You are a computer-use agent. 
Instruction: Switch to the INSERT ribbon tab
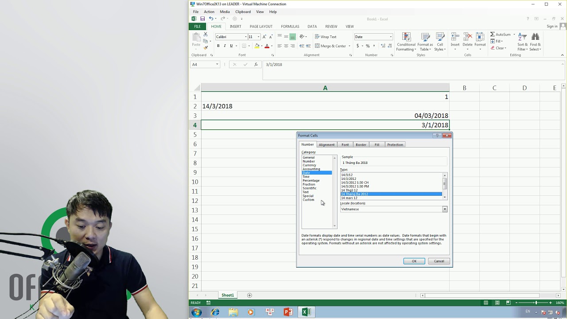pos(235,27)
